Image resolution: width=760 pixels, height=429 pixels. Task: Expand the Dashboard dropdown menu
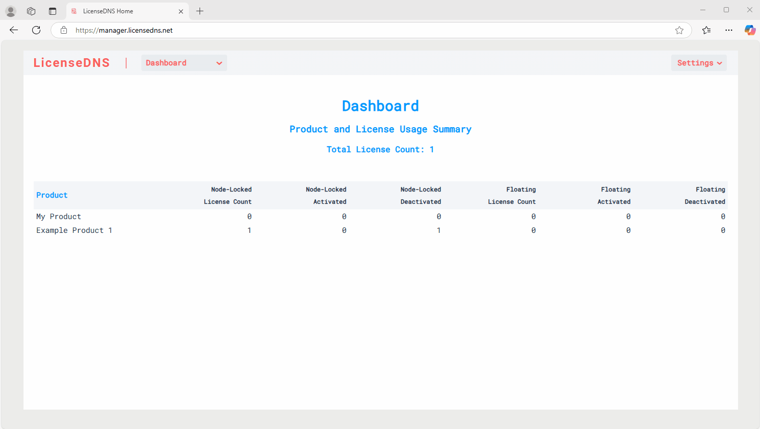[184, 63]
